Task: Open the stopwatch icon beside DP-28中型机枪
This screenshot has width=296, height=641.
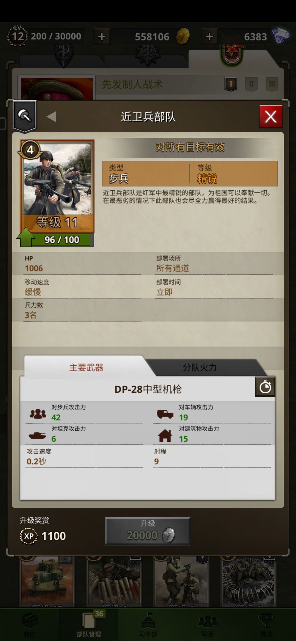Action: pyautogui.click(x=265, y=387)
